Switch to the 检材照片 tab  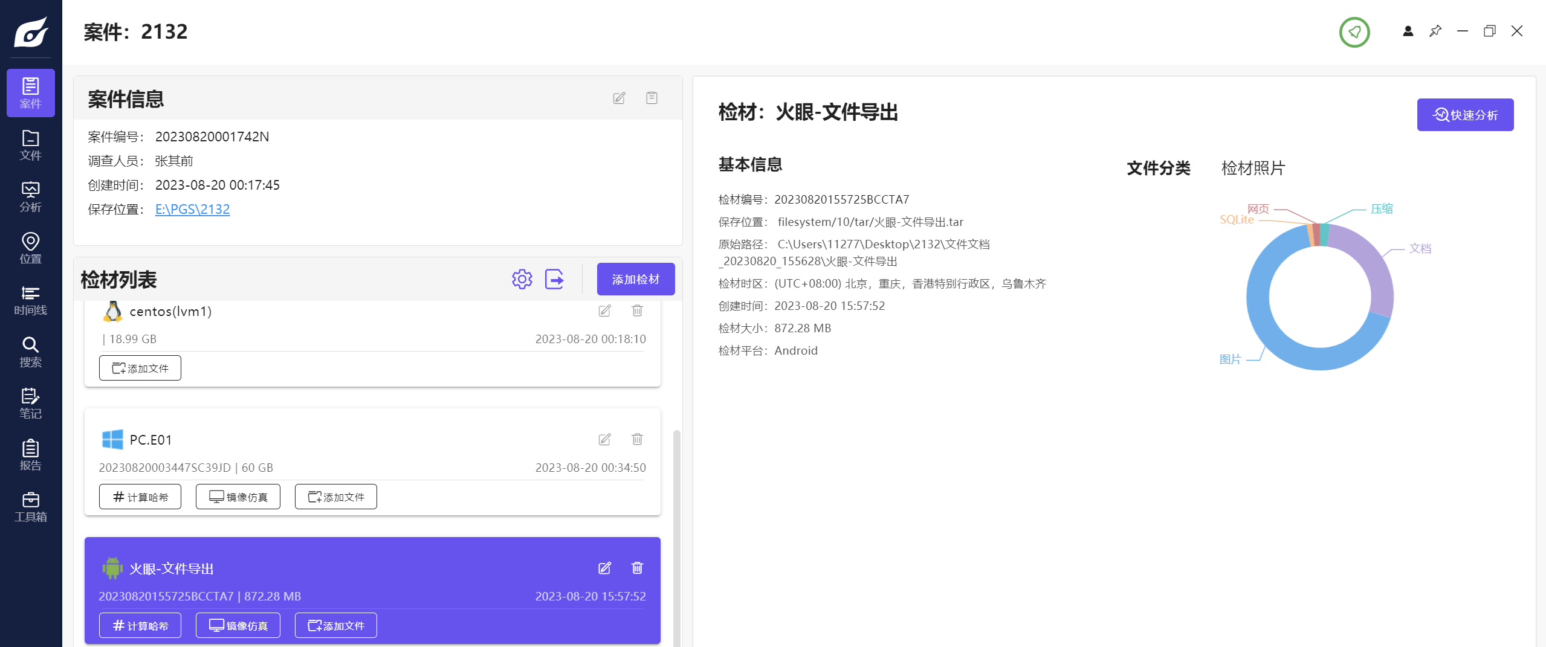(x=1253, y=168)
